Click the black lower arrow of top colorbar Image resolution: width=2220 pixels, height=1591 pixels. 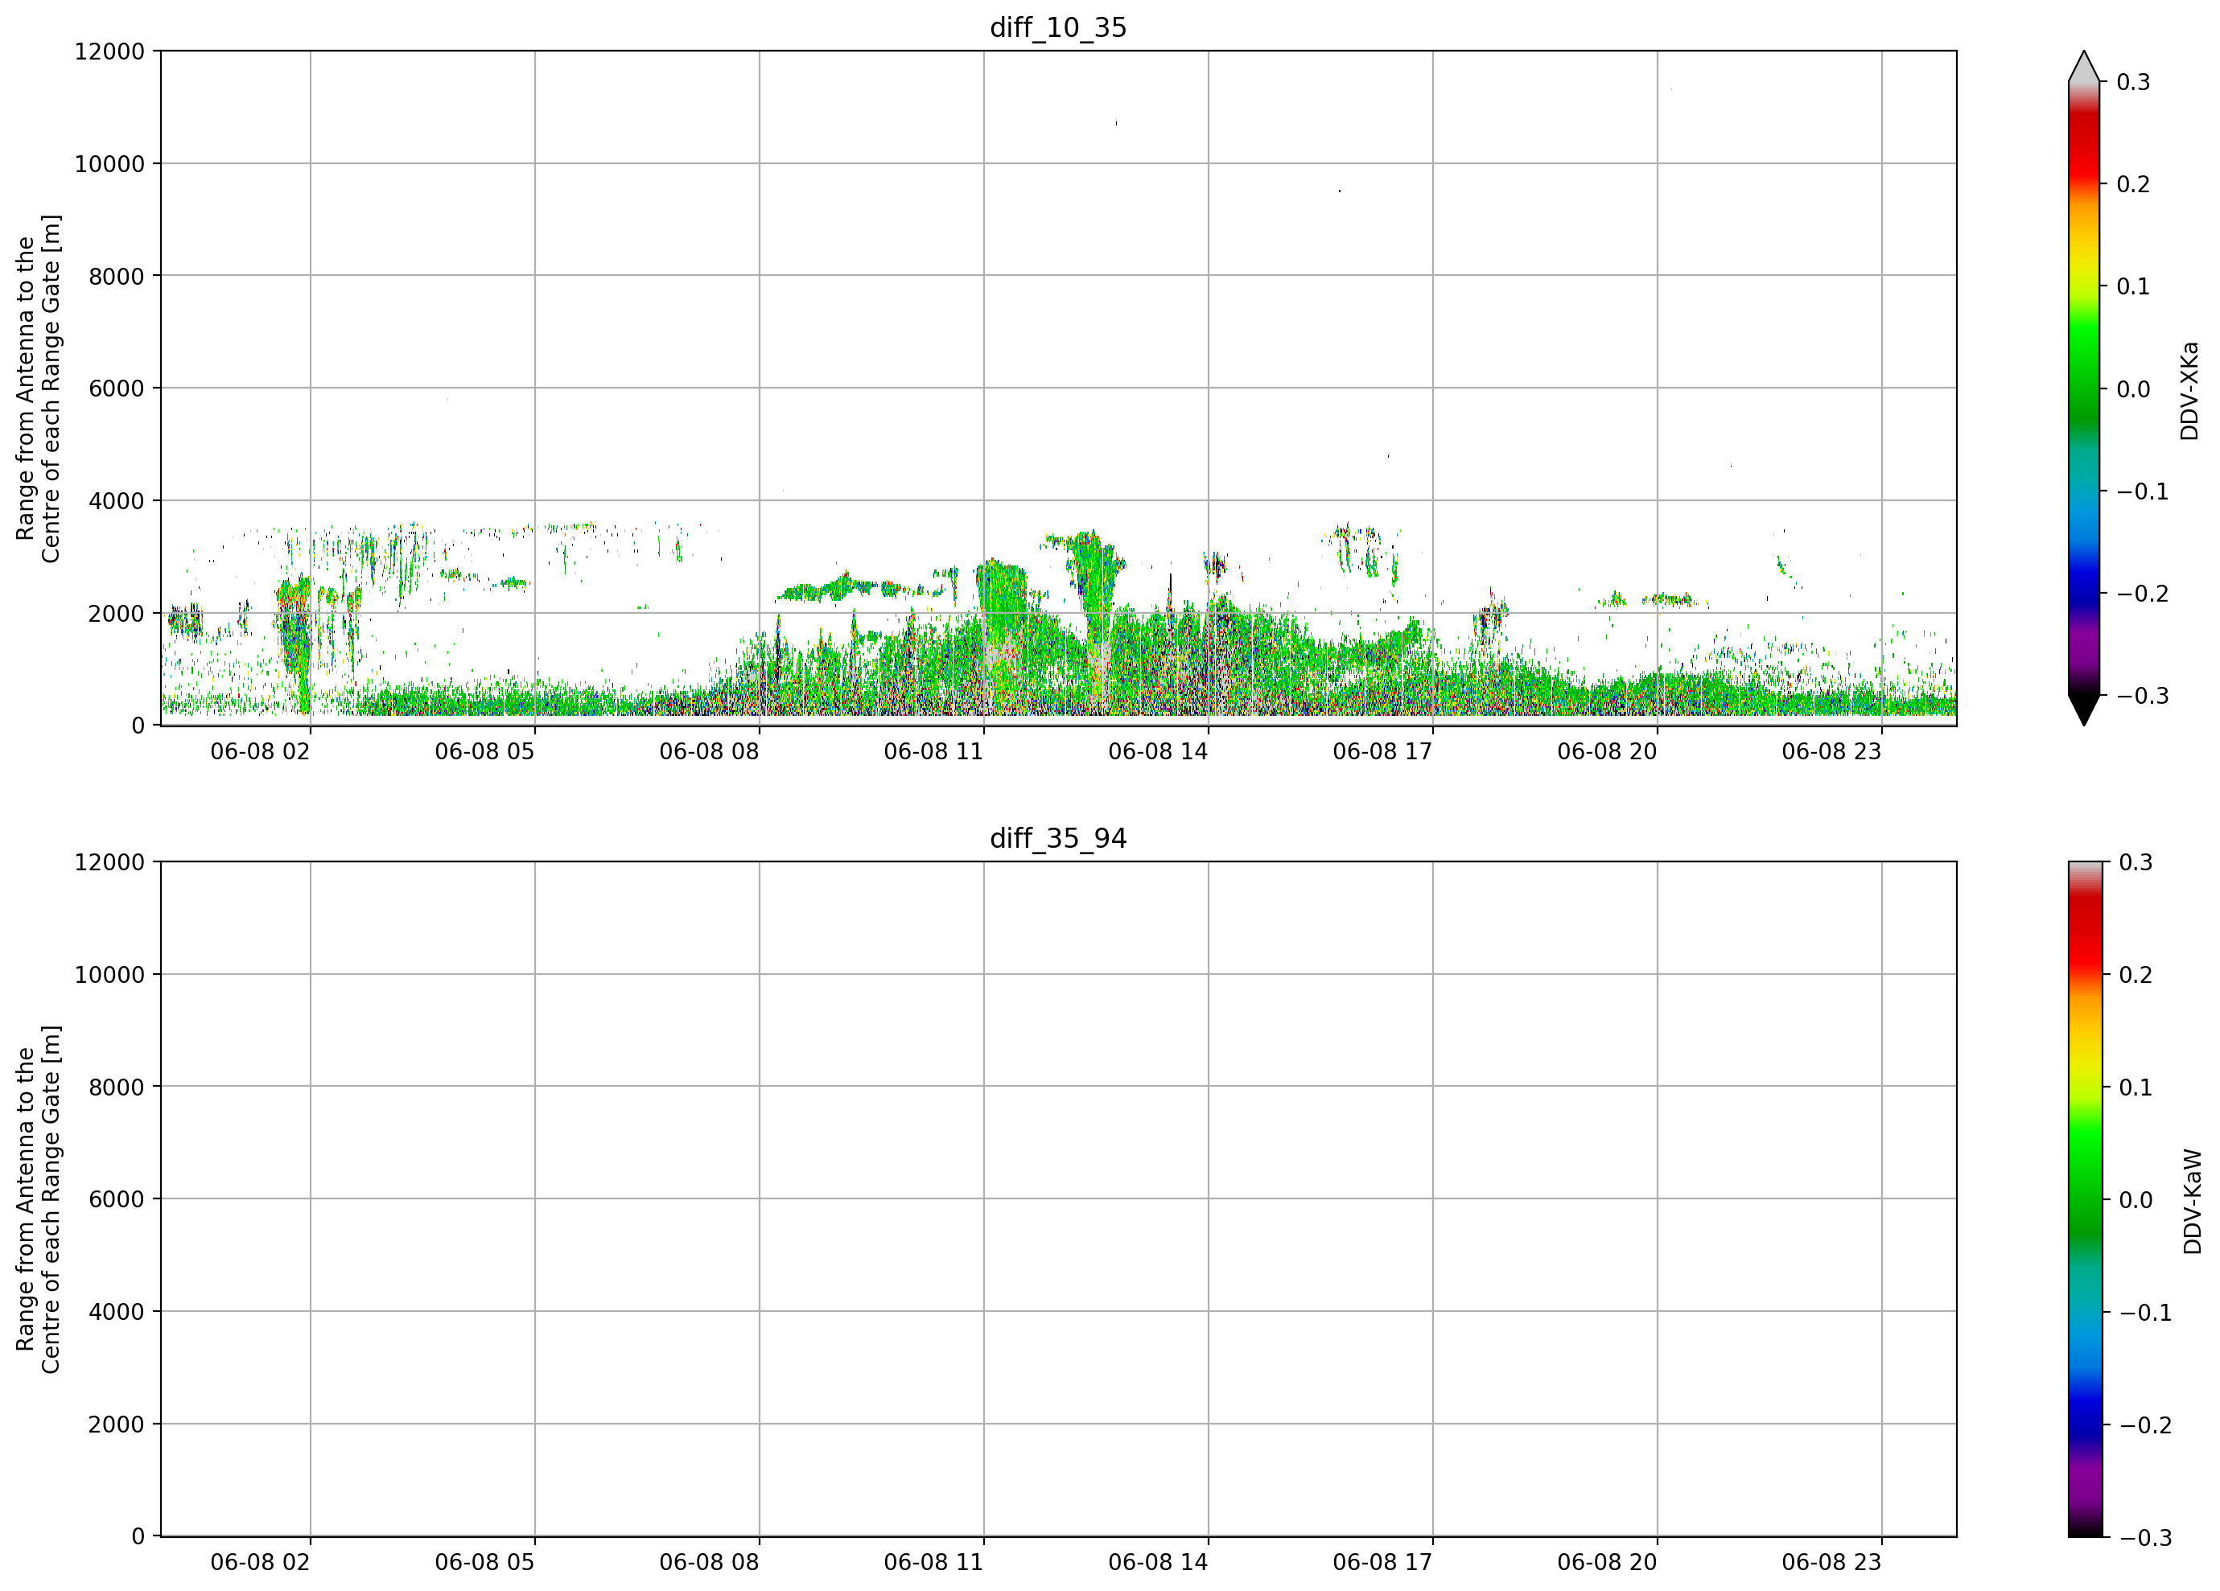[2084, 709]
